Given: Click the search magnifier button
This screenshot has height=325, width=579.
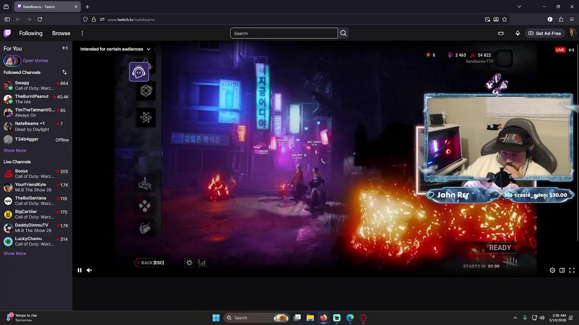Looking at the screenshot, I should 343,33.
